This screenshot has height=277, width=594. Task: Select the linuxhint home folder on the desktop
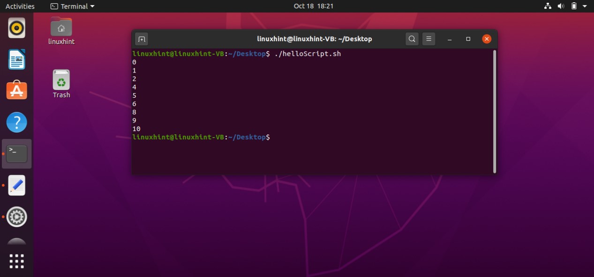click(61, 31)
